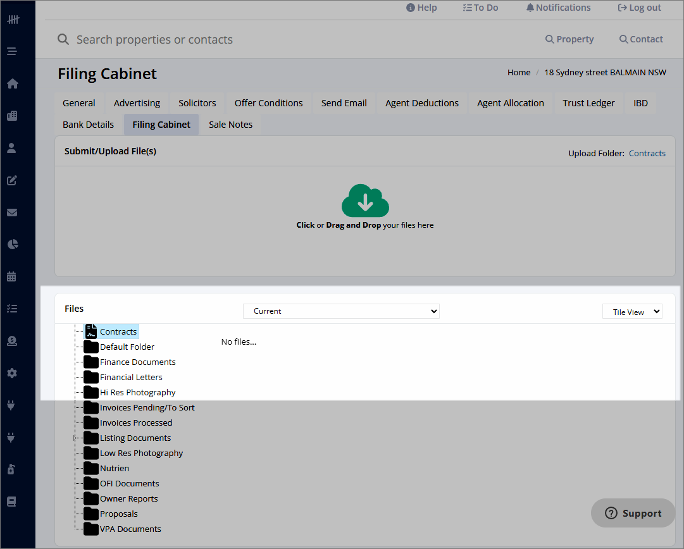
Task: Open Notifications
Action: [558, 8]
